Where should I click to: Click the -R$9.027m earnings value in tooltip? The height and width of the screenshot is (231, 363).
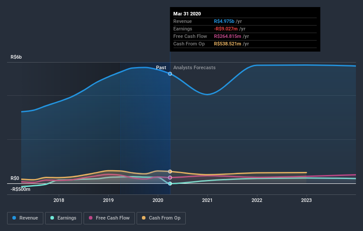pyautogui.click(x=226, y=29)
